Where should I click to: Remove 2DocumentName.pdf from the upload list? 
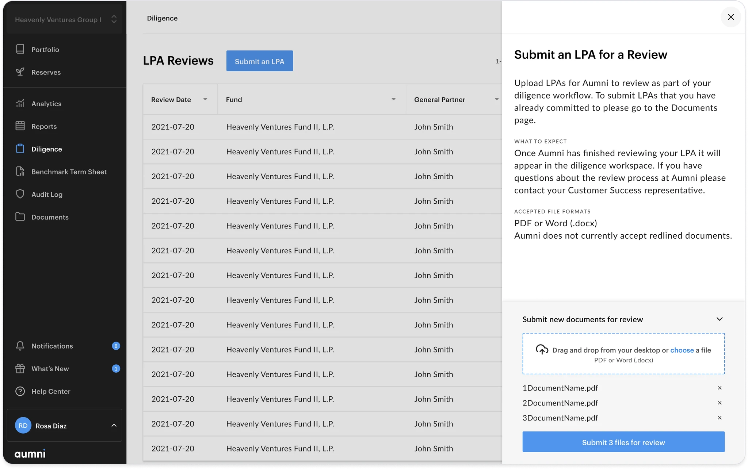[x=720, y=403]
